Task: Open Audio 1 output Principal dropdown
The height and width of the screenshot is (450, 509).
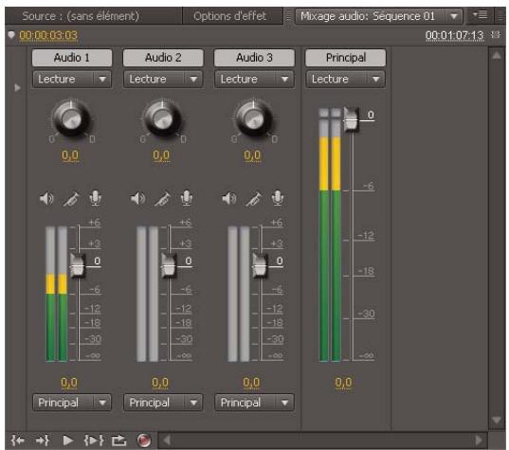Action: tap(72, 403)
